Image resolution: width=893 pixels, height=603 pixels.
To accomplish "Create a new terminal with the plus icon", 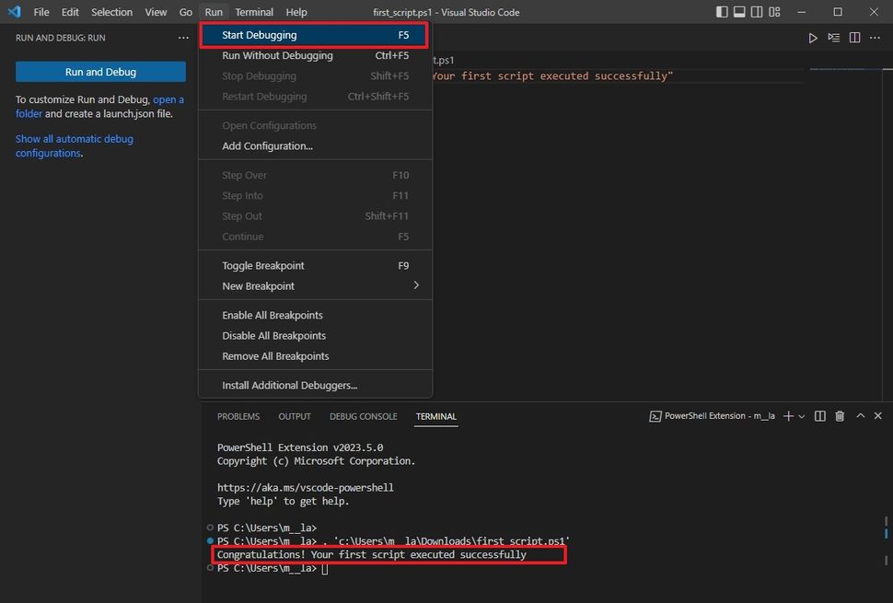I will tap(787, 415).
